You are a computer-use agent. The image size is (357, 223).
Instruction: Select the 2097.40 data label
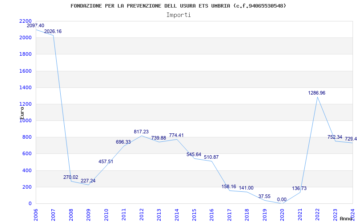click(x=36, y=26)
